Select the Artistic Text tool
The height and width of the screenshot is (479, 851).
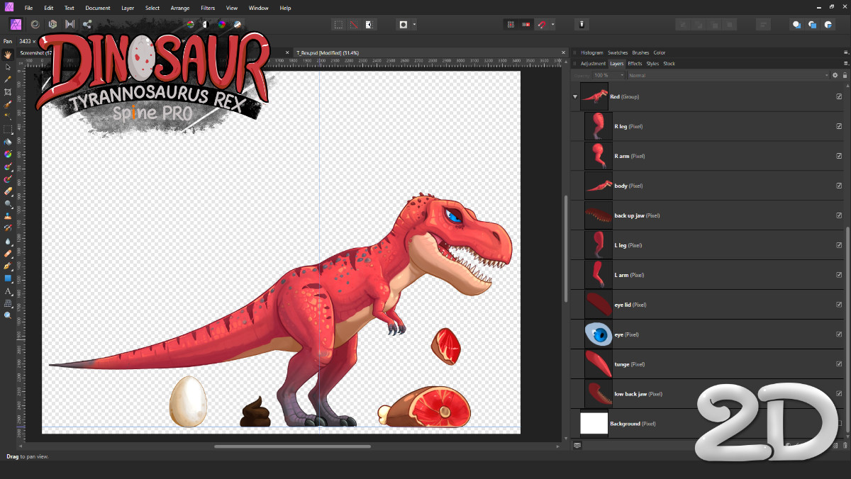pyautogui.click(x=8, y=291)
